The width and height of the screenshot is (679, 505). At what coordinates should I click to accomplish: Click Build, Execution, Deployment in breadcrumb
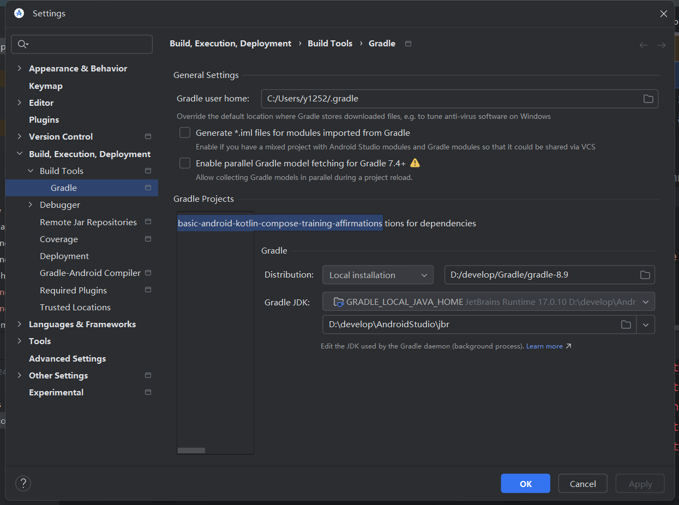tap(231, 44)
